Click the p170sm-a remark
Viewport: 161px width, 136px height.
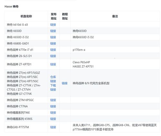click(79, 50)
